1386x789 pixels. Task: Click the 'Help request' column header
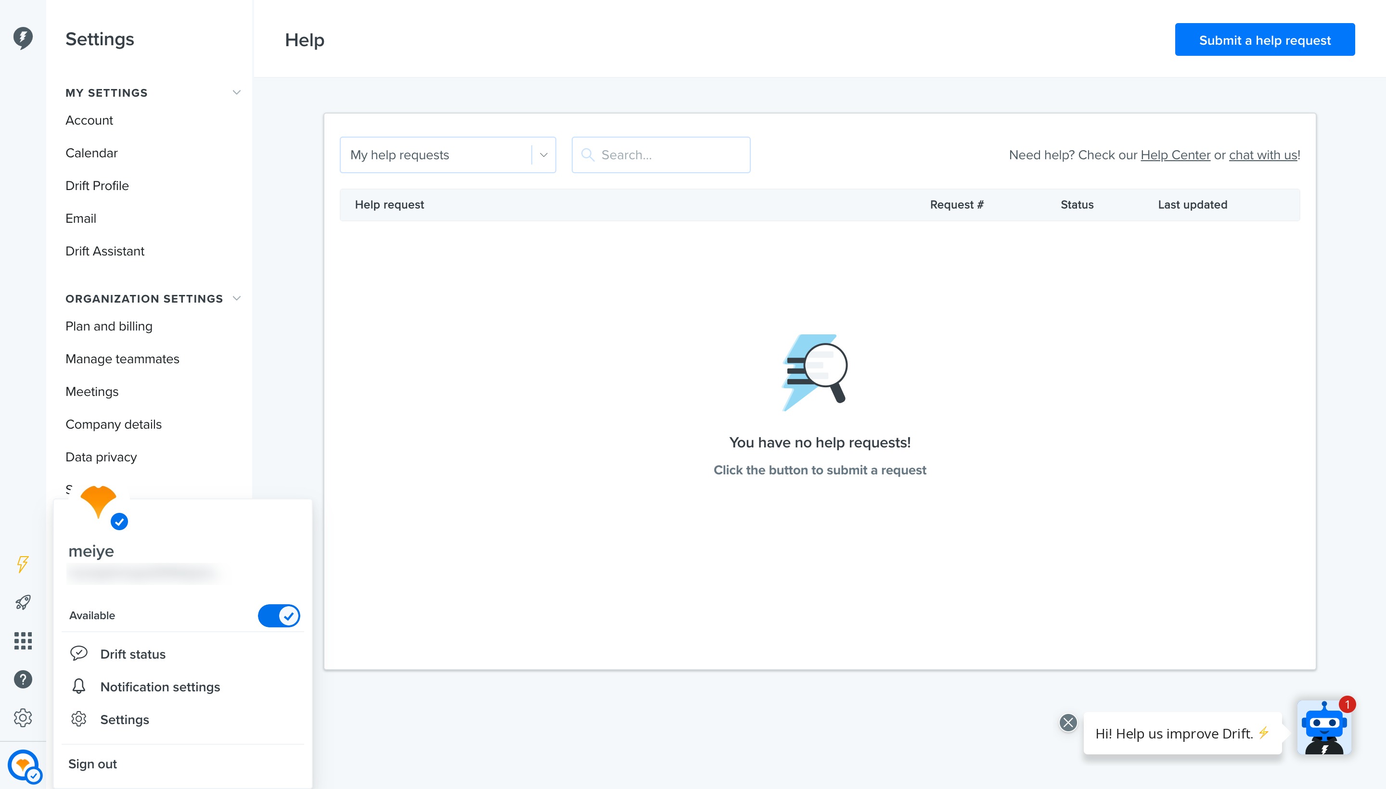389,205
